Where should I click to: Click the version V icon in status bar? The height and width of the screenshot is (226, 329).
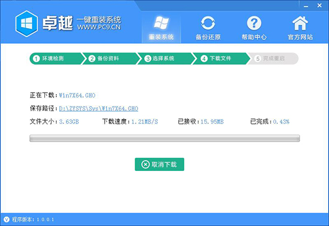pos(7,219)
